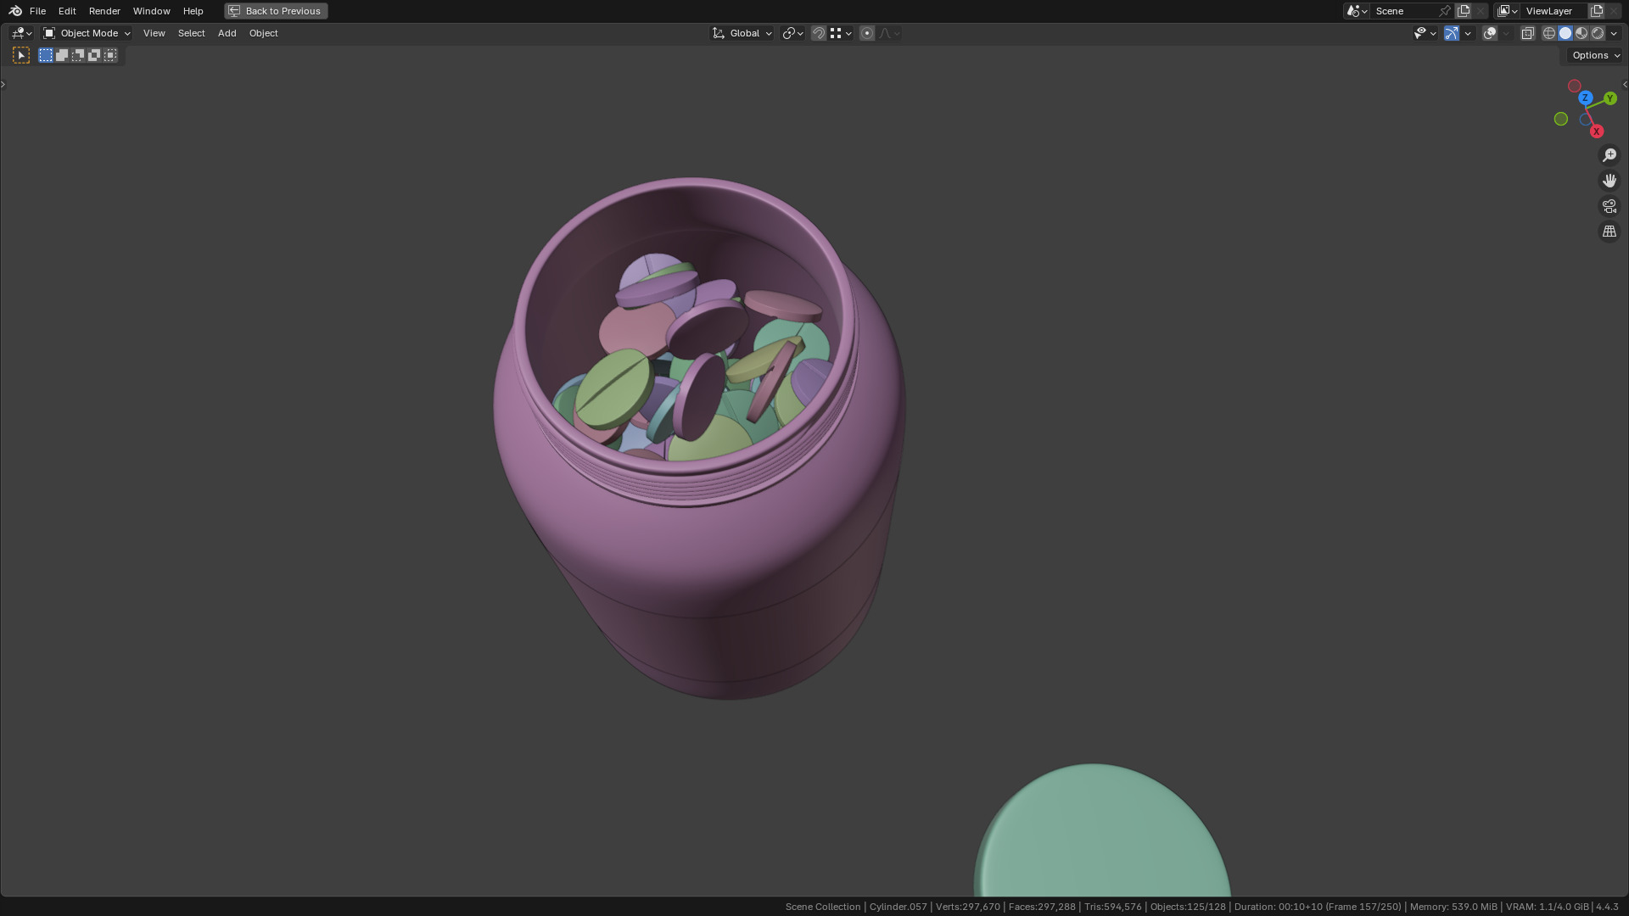The width and height of the screenshot is (1629, 916).
Task: Open selectability and visibility dropdown
Action: click(1425, 33)
